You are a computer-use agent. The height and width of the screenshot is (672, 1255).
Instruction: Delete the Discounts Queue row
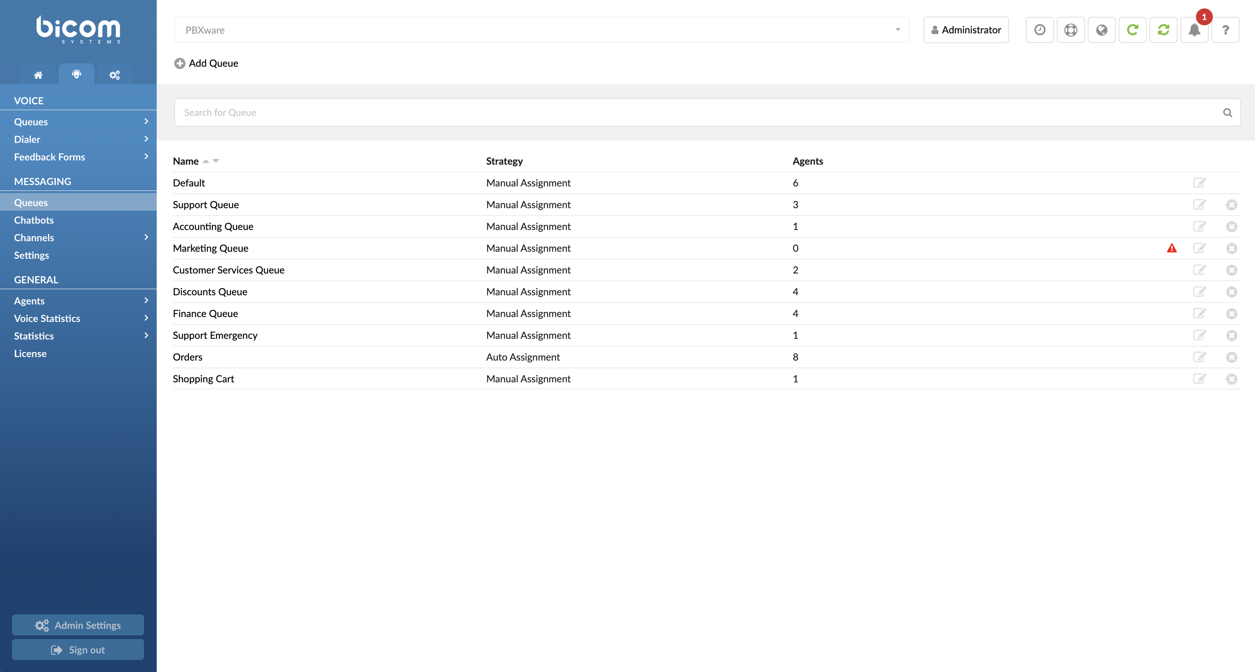pos(1231,292)
